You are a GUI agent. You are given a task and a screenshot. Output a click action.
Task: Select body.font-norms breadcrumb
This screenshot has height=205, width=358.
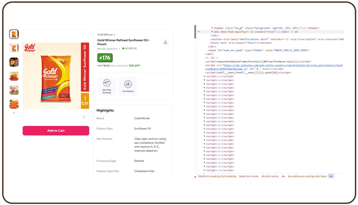pyautogui.click(x=249, y=176)
